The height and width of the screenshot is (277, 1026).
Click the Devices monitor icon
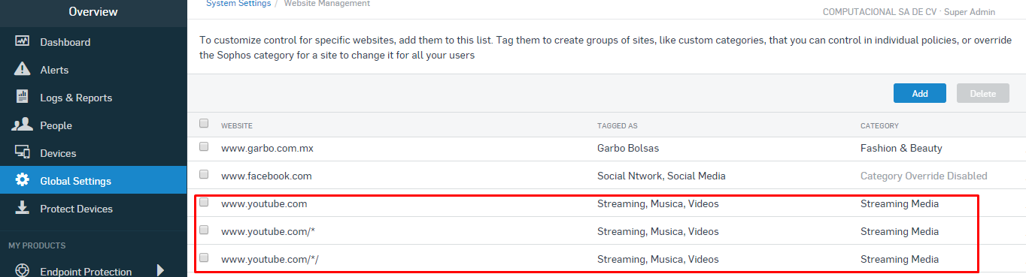(x=23, y=153)
